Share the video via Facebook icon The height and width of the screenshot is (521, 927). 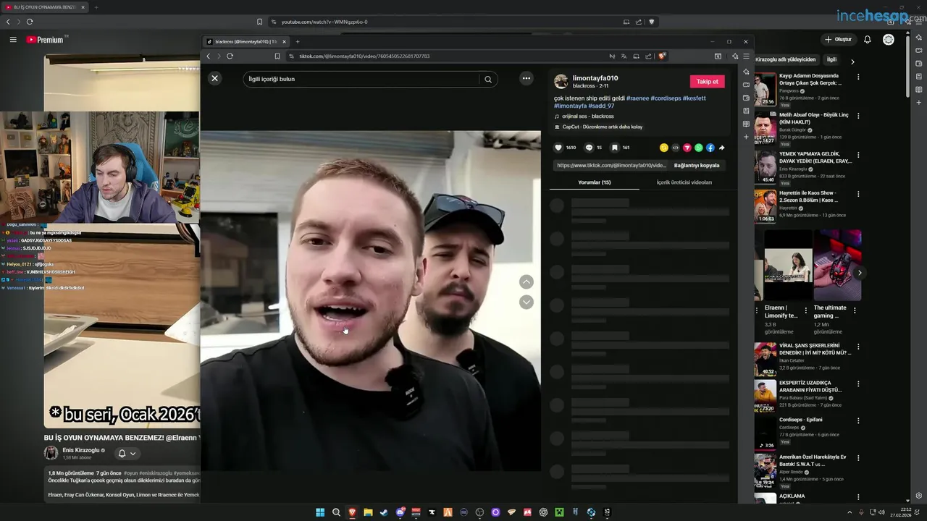pos(710,148)
